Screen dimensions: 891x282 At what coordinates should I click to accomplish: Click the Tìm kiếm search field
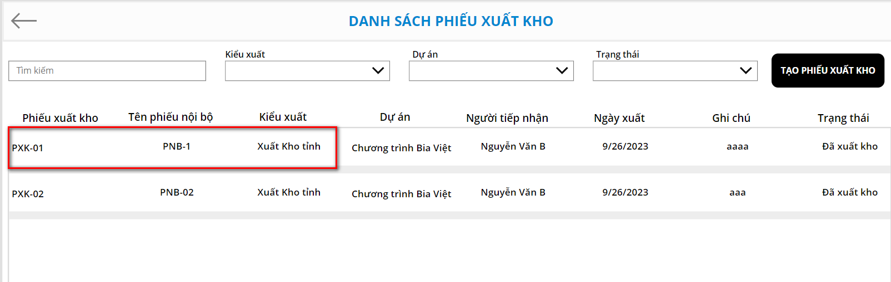[x=107, y=71]
